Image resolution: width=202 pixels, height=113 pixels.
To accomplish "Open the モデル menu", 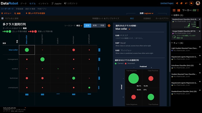I will [x=32, y=4].
